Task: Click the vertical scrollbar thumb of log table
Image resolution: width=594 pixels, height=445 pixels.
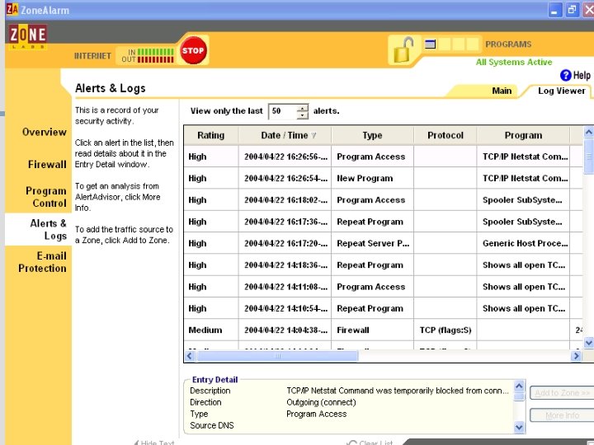Action: [x=589, y=157]
